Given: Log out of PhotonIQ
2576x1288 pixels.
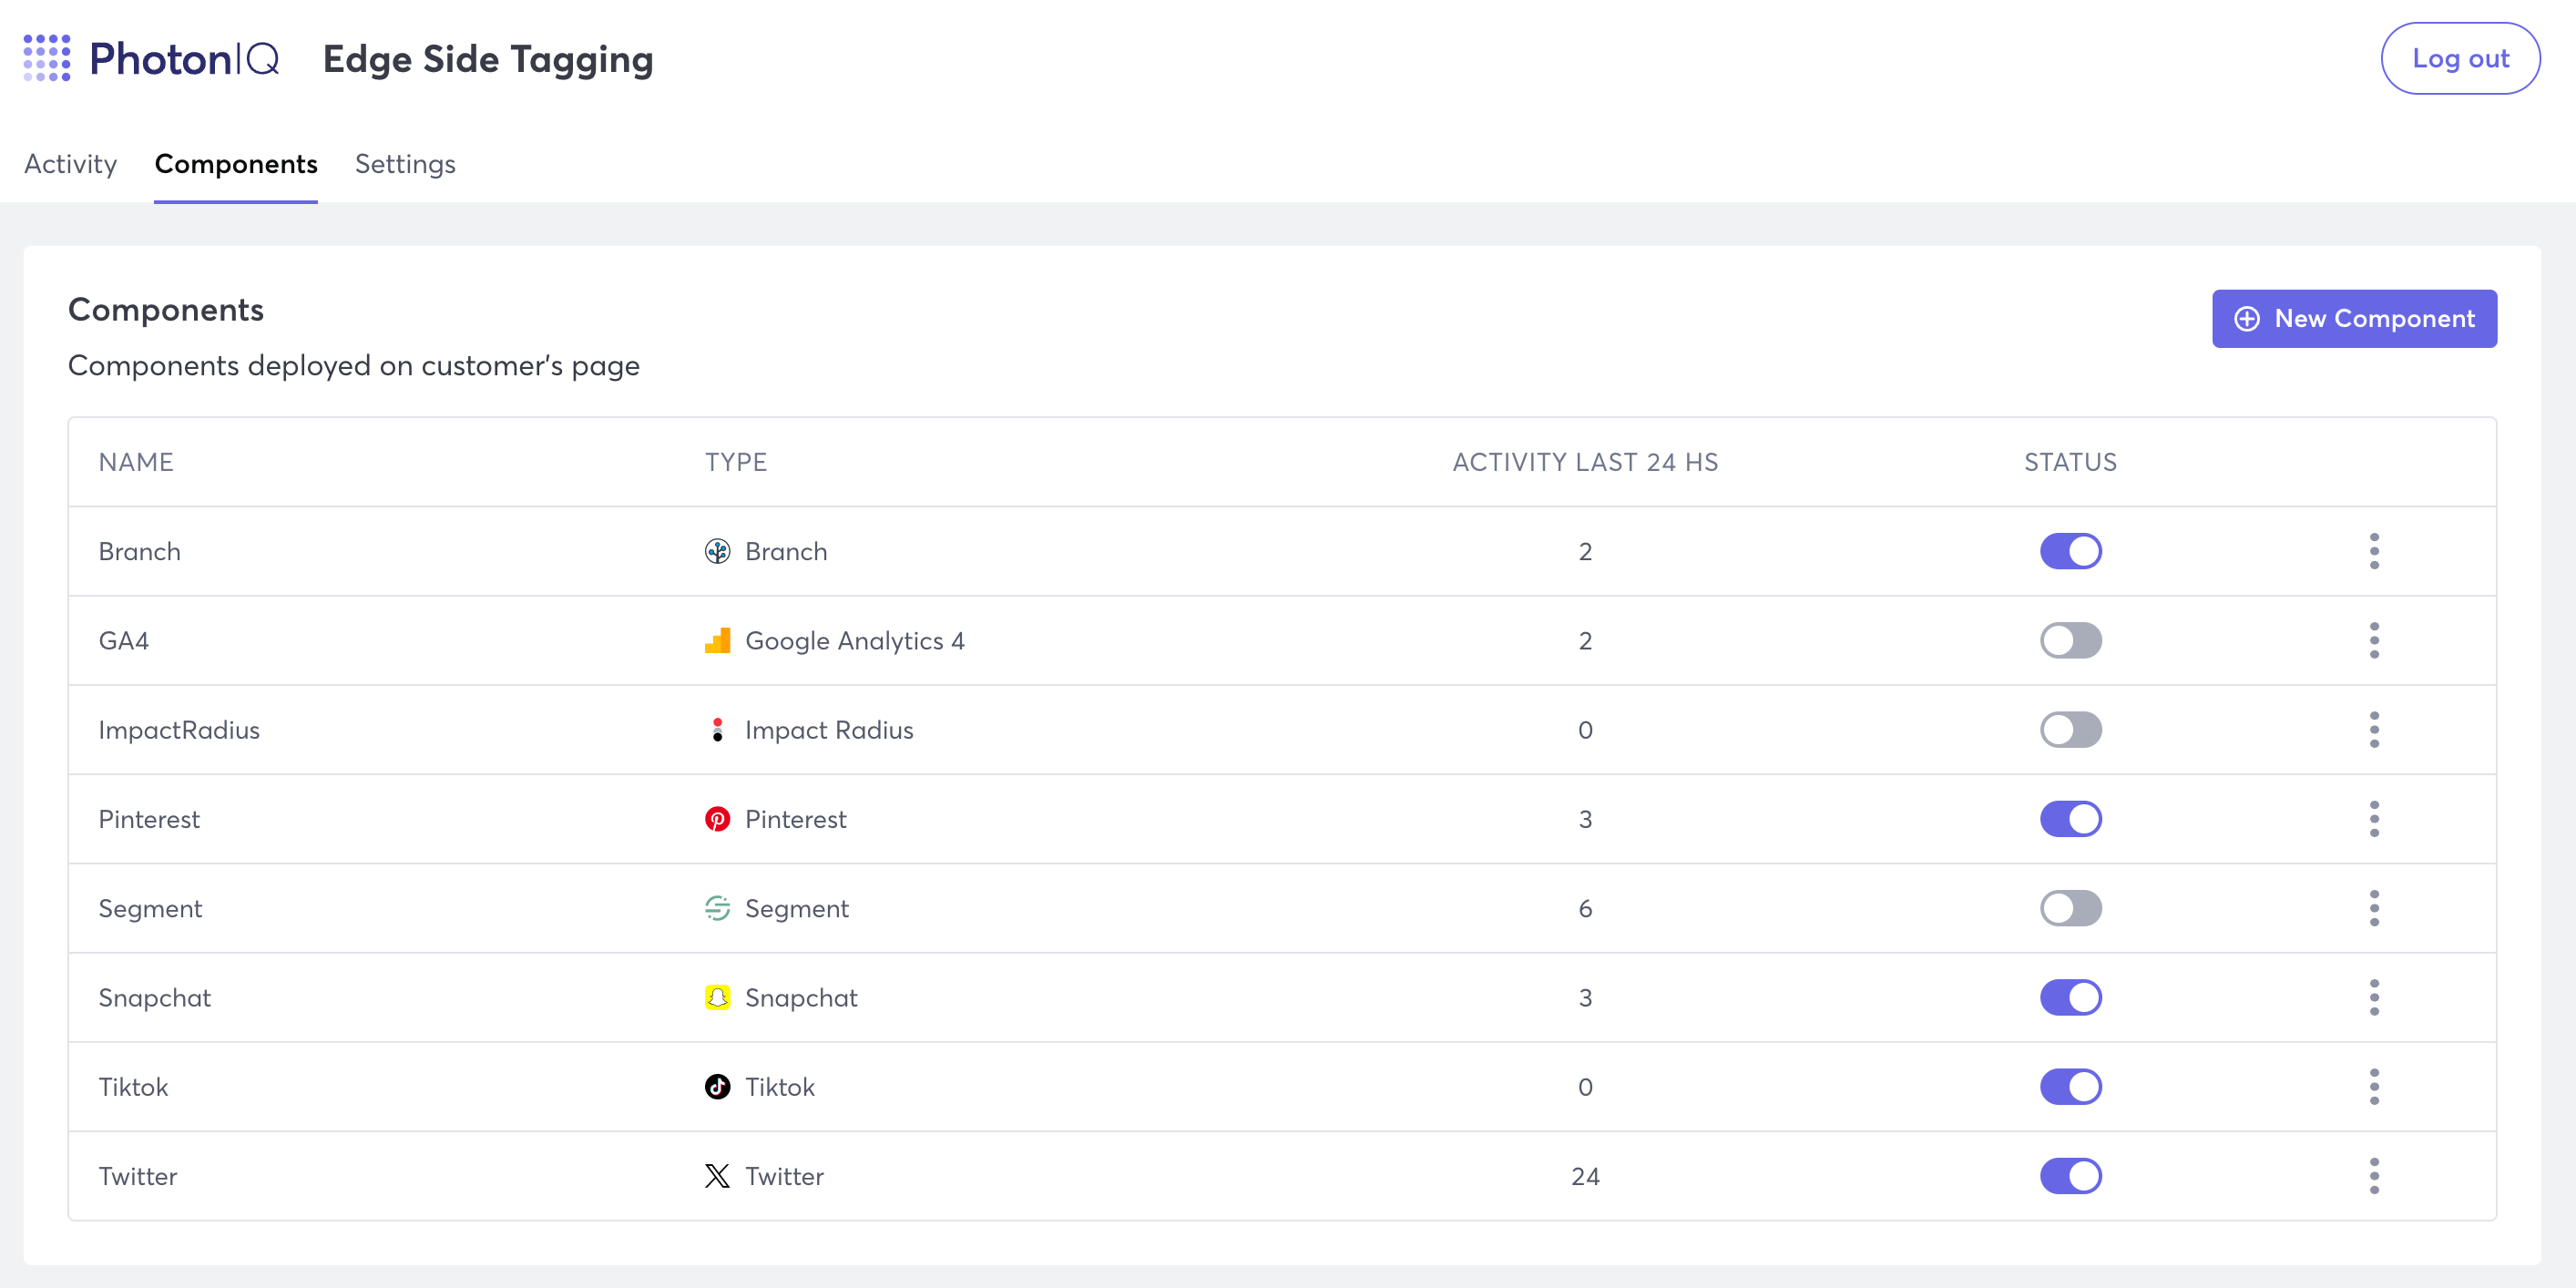Looking at the screenshot, I should click(2461, 58).
